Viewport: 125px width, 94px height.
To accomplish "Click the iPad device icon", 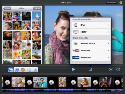I will pyautogui.click(x=76, y=25).
